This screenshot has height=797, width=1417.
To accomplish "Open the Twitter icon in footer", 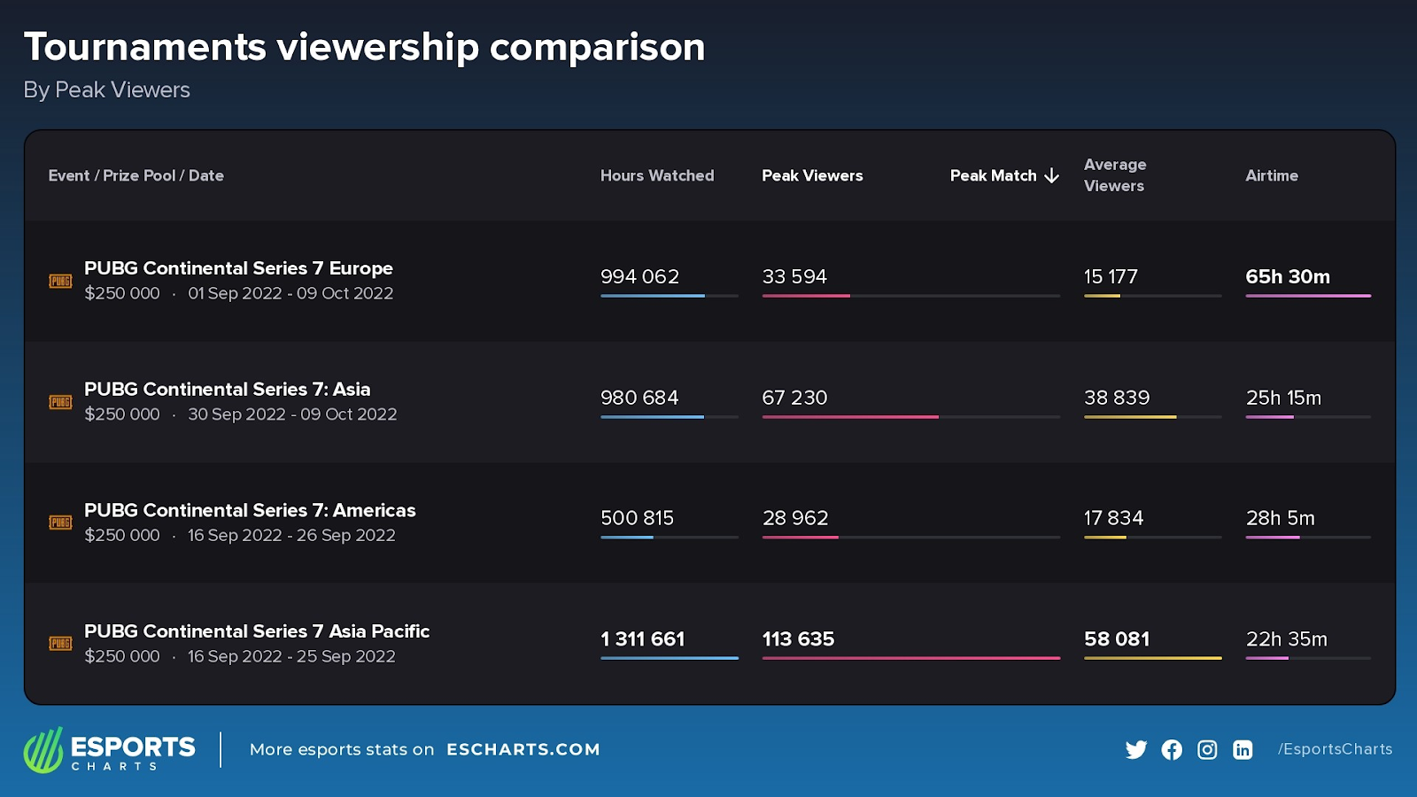I will (x=1136, y=750).
